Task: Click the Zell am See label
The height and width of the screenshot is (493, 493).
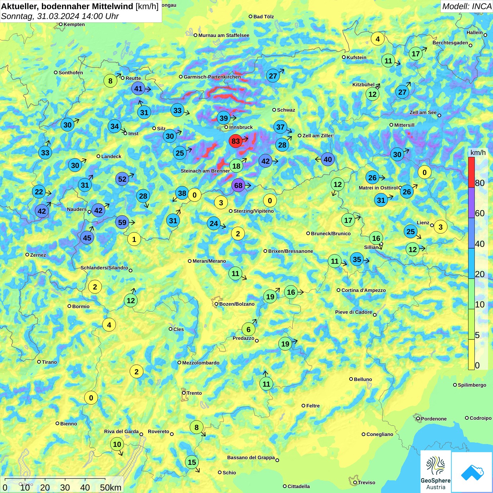Action: tap(423, 112)
